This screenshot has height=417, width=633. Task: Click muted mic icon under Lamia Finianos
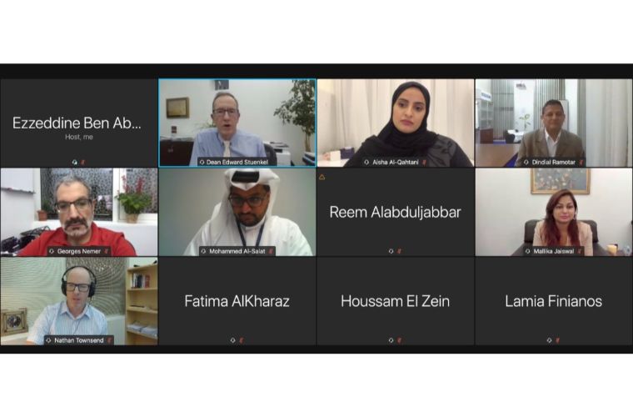tap(557, 340)
